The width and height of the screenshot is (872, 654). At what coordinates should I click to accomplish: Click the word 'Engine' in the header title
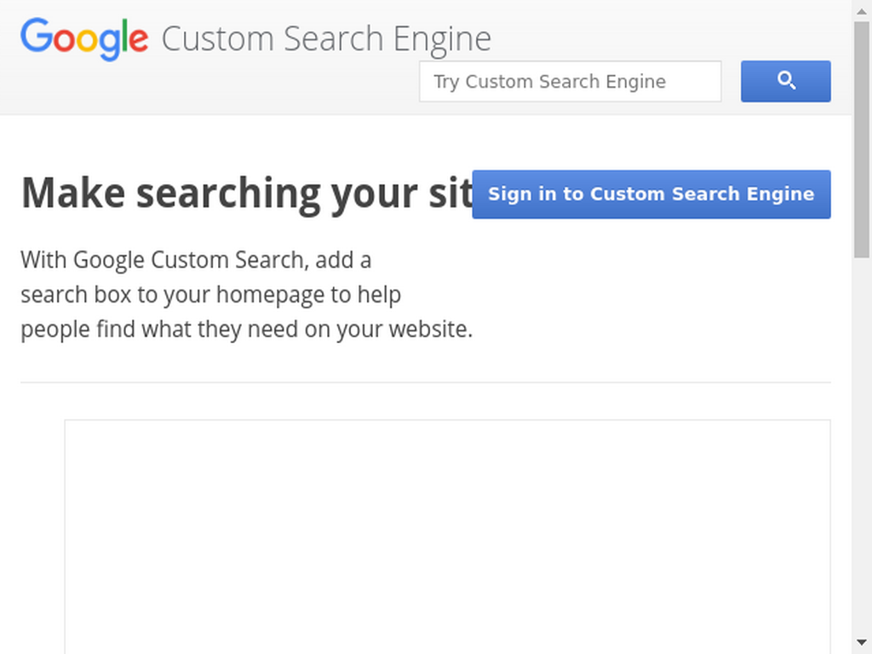coord(442,39)
